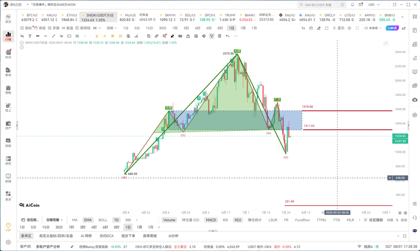Open the notification bell icon
The image size is (420, 251).
click(353, 5)
